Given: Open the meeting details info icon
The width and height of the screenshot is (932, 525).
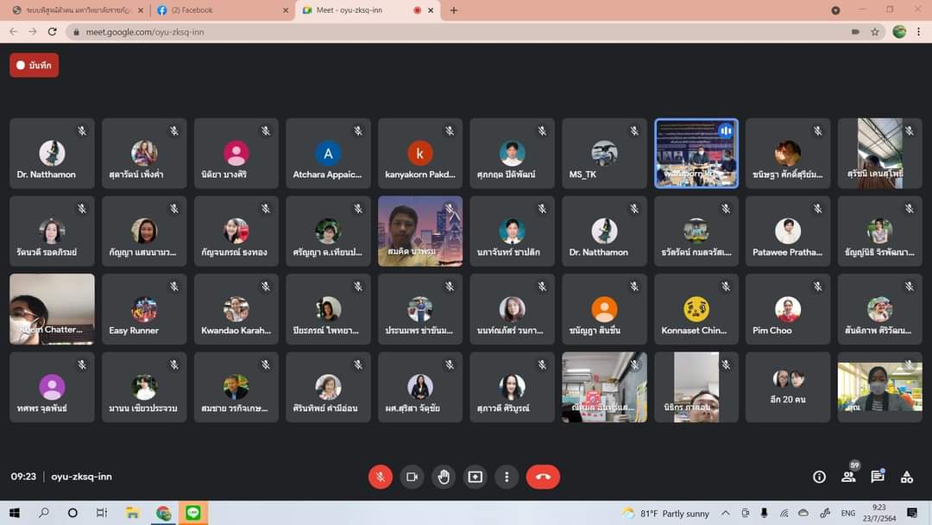Looking at the screenshot, I should point(819,477).
